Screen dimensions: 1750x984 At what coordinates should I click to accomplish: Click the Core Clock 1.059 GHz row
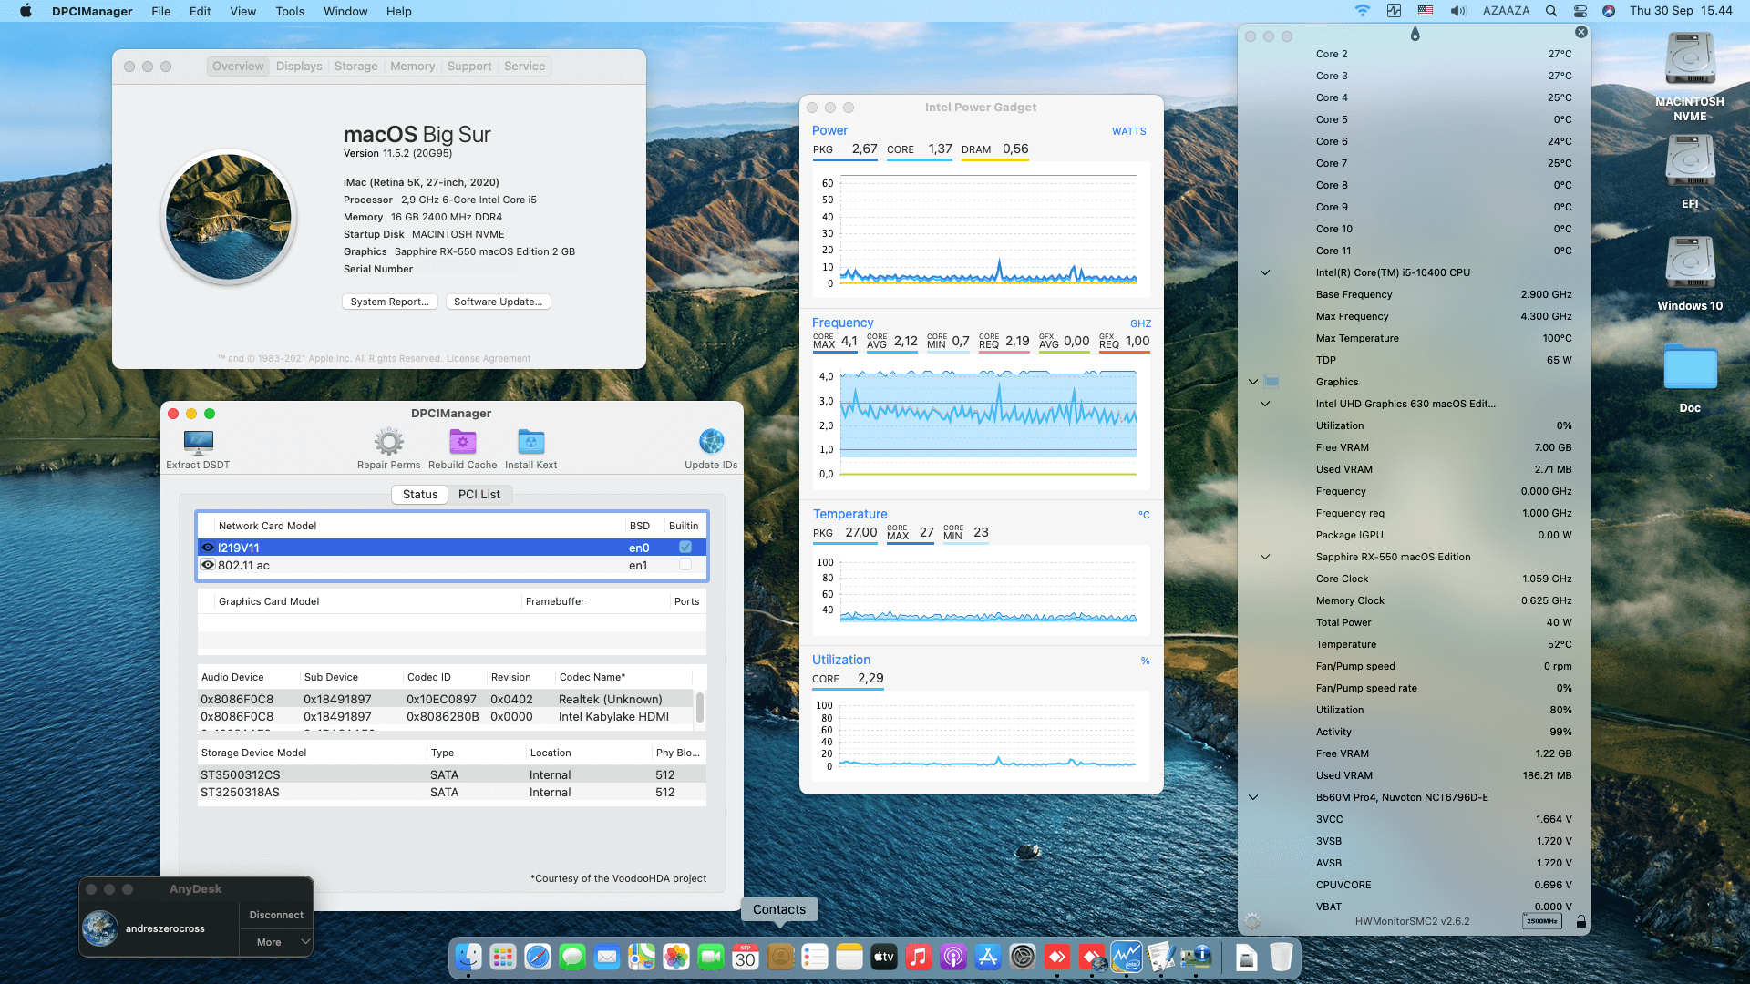pos(1444,579)
